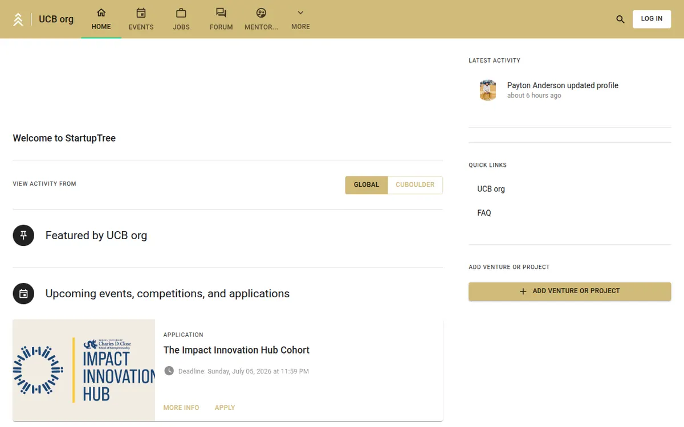The width and height of the screenshot is (684, 427).
Task: Click the LOG IN button
Action: [x=652, y=19]
